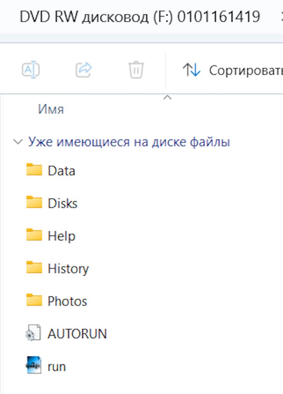Click the Delete trash icon

click(x=136, y=70)
